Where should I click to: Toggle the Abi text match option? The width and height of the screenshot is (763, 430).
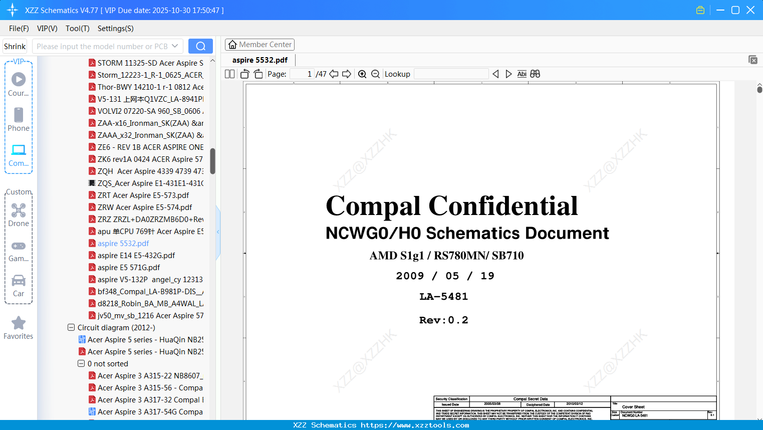click(522, 74)
